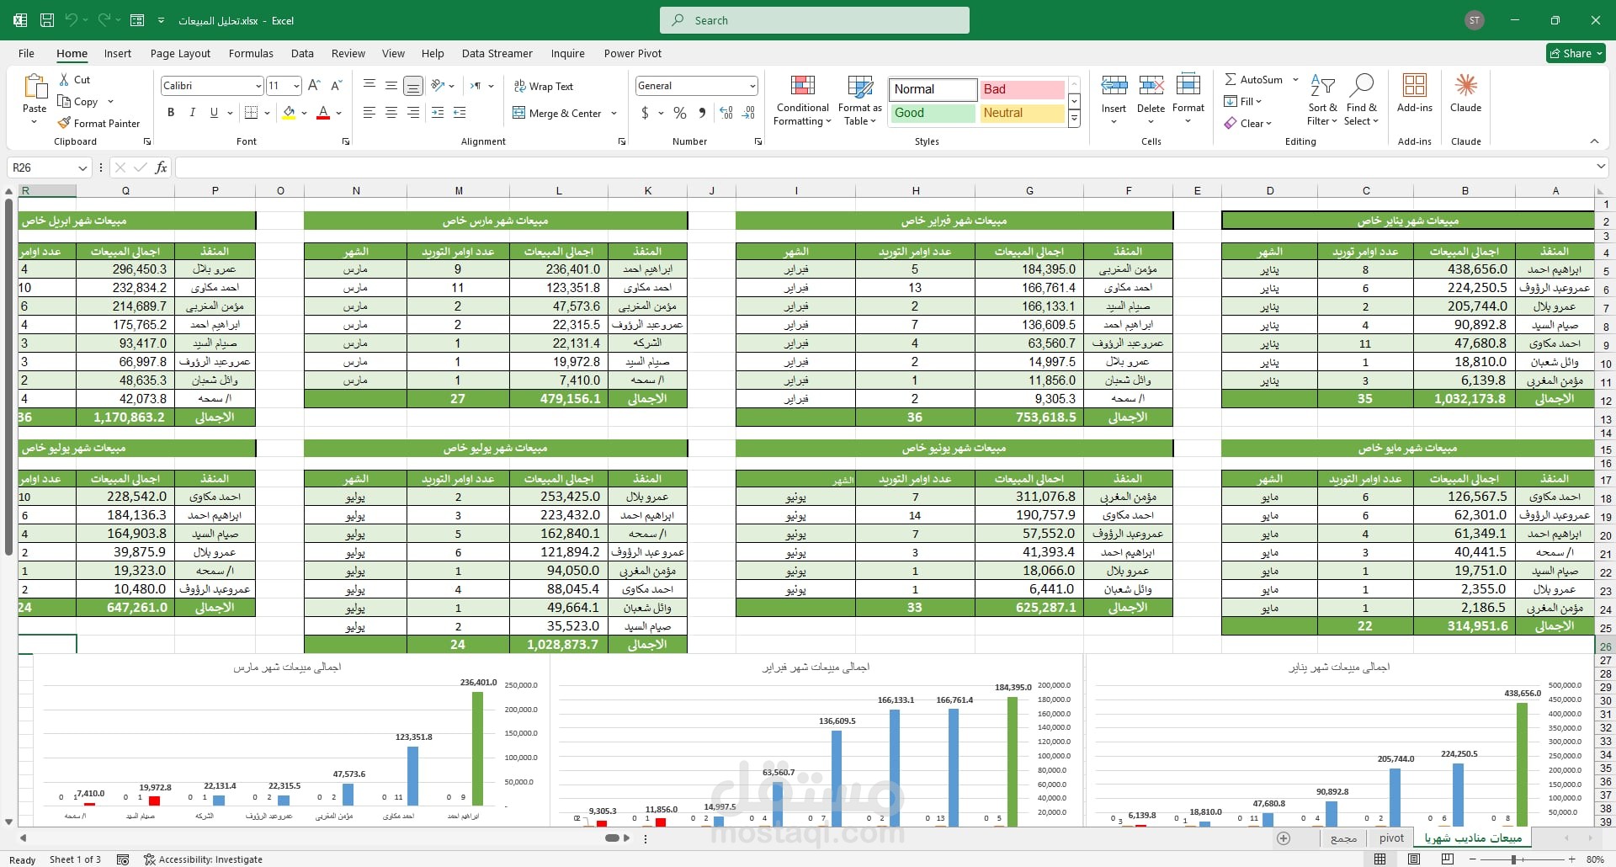Click the Paste clipboard icon
The height and width of the screenshot is (867, 1616).
pos(35,87)
